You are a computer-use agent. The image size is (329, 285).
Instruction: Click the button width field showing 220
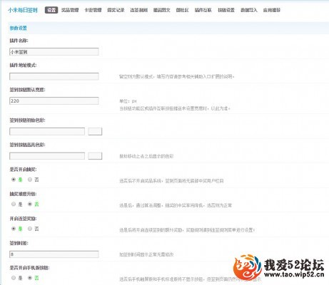coord(54,100)
